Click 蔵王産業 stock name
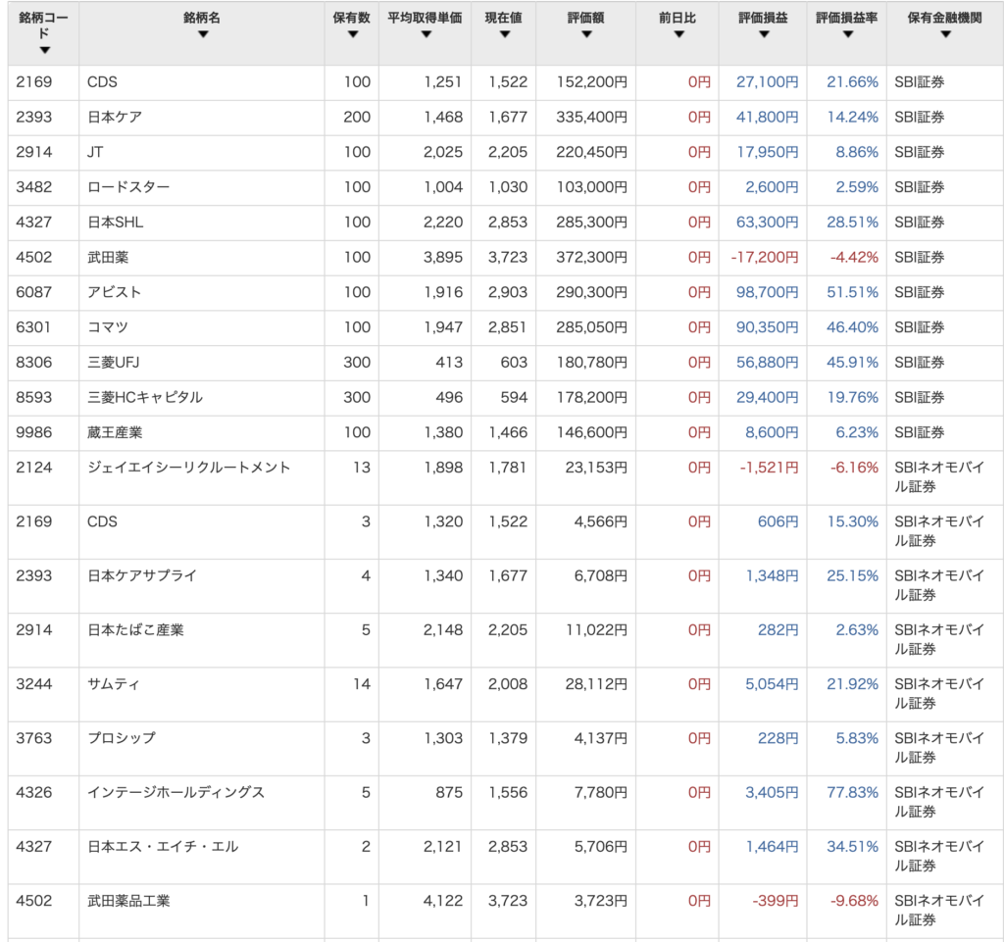The height and width of the screenshot is (942, 1004). click(x=115, y=432)
